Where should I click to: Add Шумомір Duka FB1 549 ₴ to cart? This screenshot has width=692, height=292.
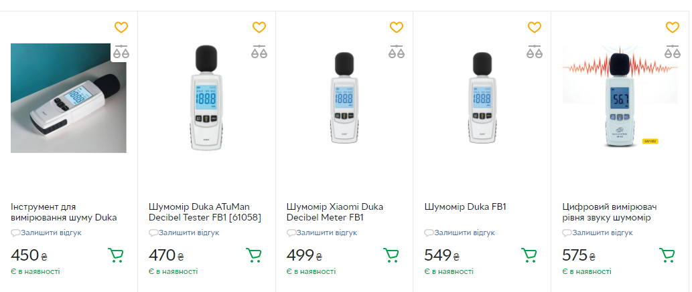click(x=529, y=255)
